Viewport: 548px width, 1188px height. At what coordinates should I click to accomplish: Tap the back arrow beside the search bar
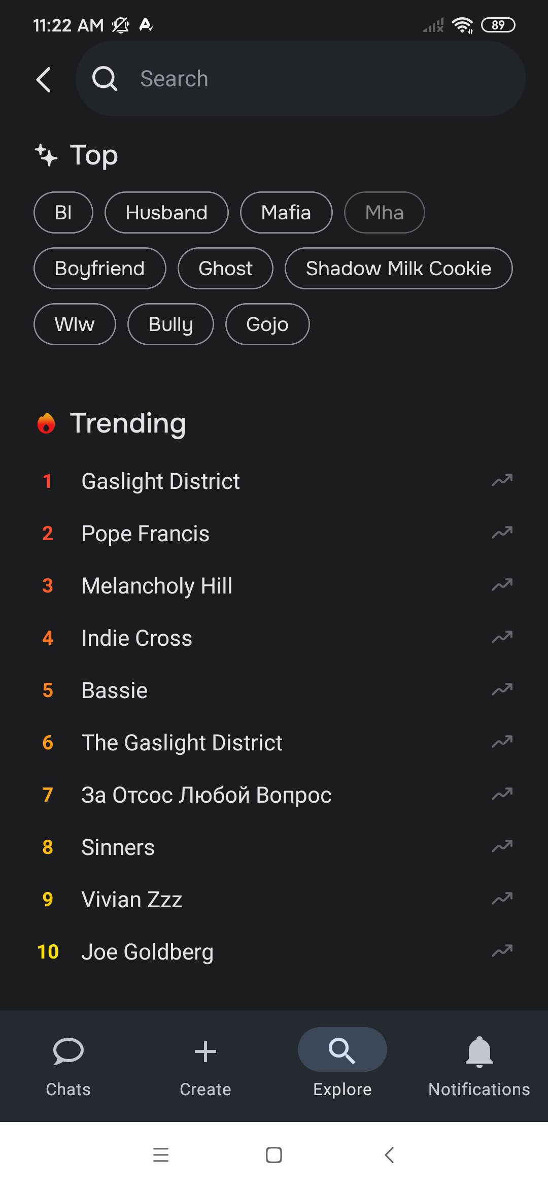click(x=44, y=80)
